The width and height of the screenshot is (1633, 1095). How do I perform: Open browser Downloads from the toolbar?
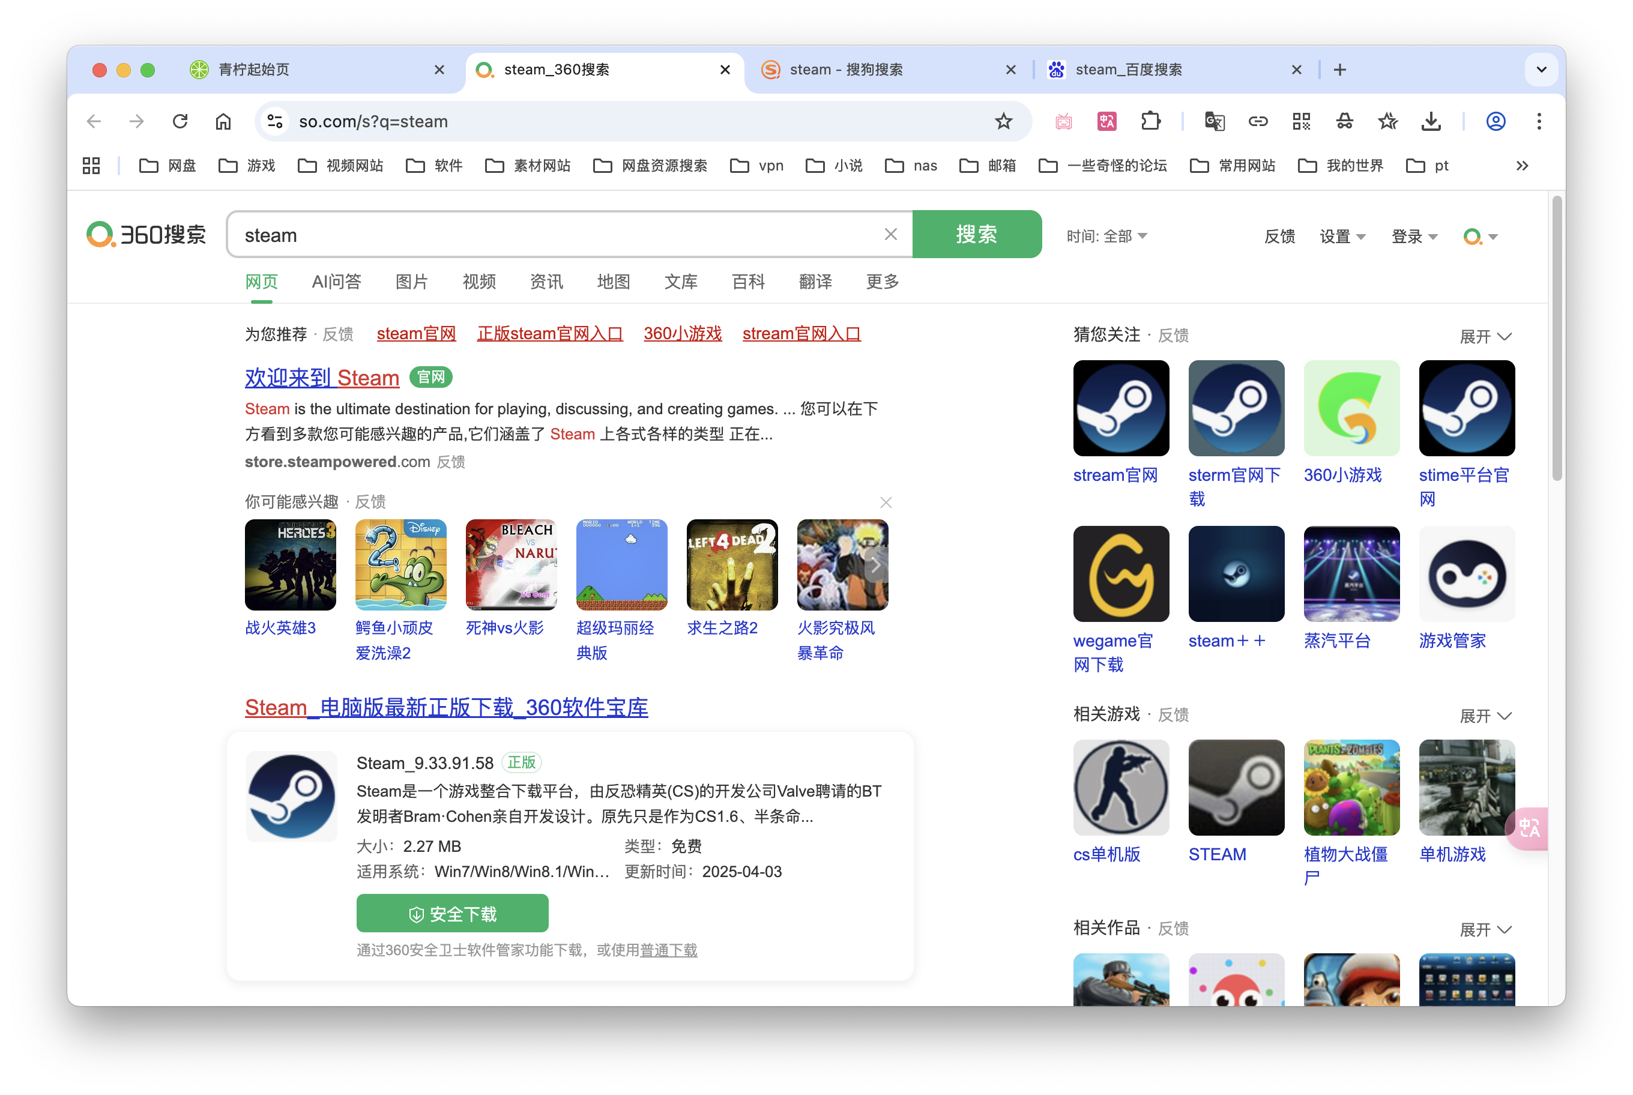click(x=1431, y=121)
